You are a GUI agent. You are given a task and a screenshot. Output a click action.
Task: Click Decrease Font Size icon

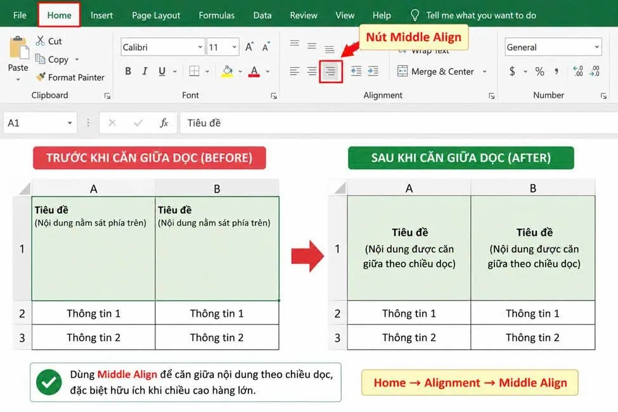(266, 47)
